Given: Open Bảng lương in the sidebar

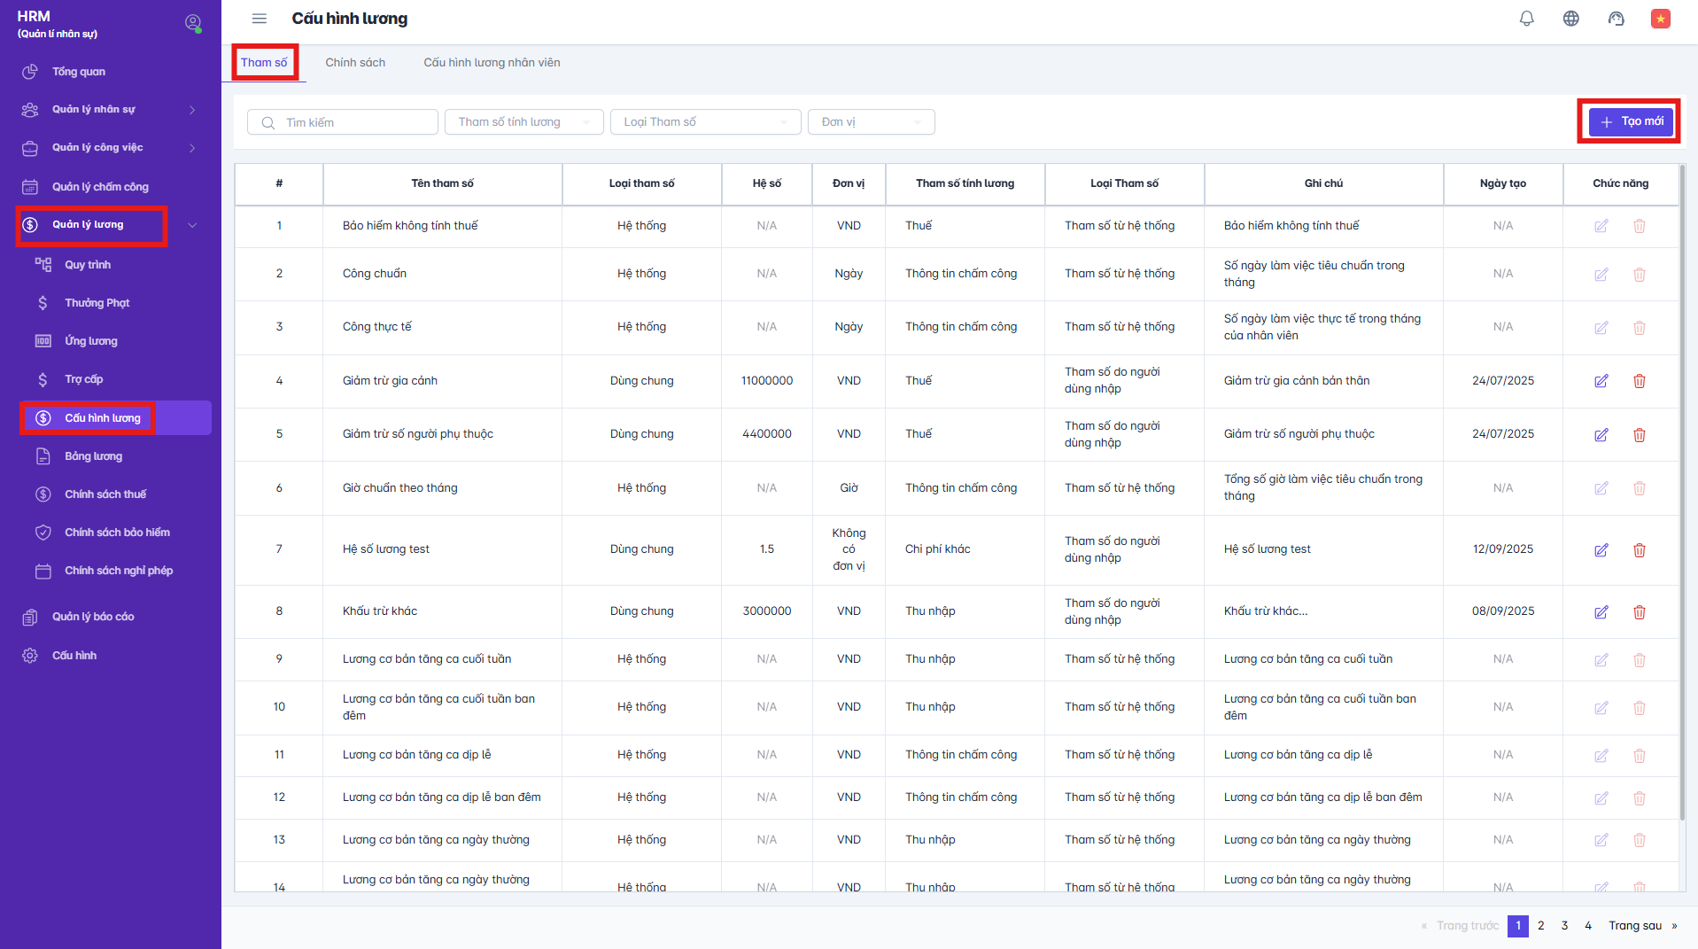Looking at the screenshot, I should 93,456.
